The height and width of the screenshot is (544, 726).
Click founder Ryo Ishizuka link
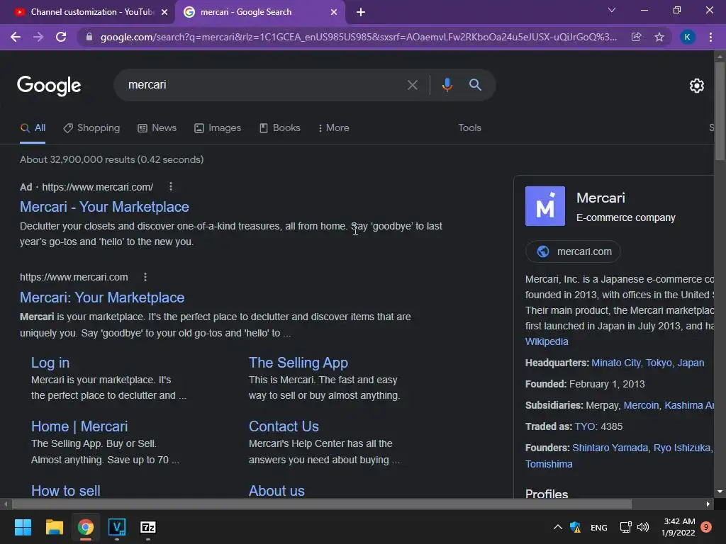(x=681, y=448)
